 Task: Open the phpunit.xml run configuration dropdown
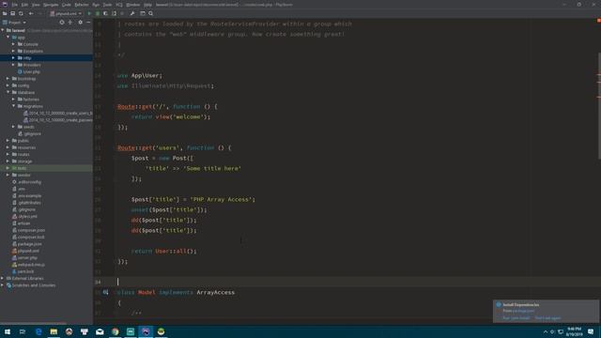pyautogui.click(x=66, y=13)
